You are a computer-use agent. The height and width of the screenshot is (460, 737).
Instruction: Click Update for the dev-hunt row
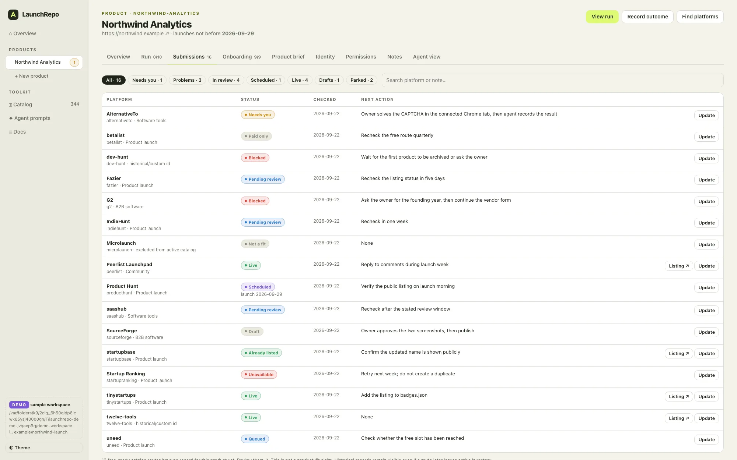(x=706, y=159)
